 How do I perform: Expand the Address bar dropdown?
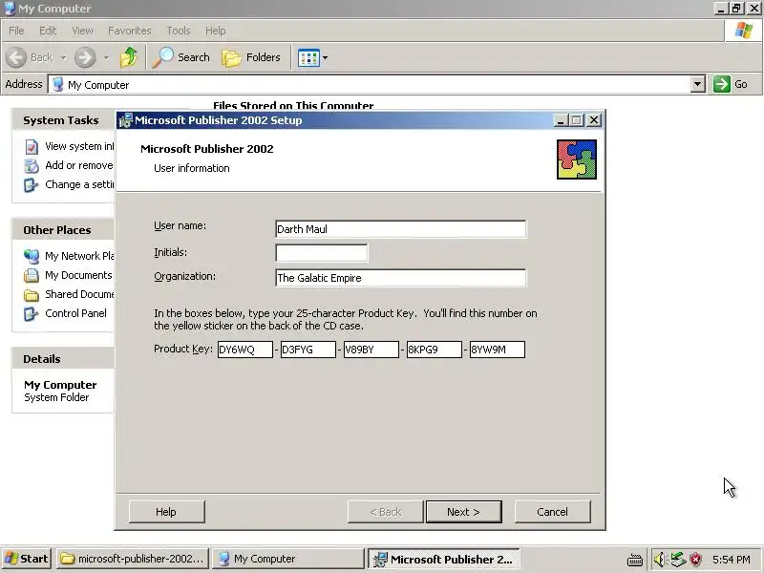698,84
